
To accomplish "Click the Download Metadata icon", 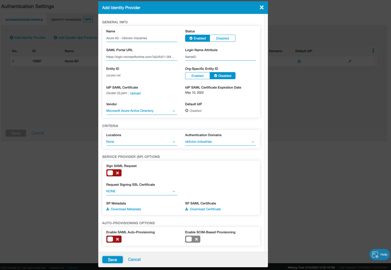I will click(108, 209).
